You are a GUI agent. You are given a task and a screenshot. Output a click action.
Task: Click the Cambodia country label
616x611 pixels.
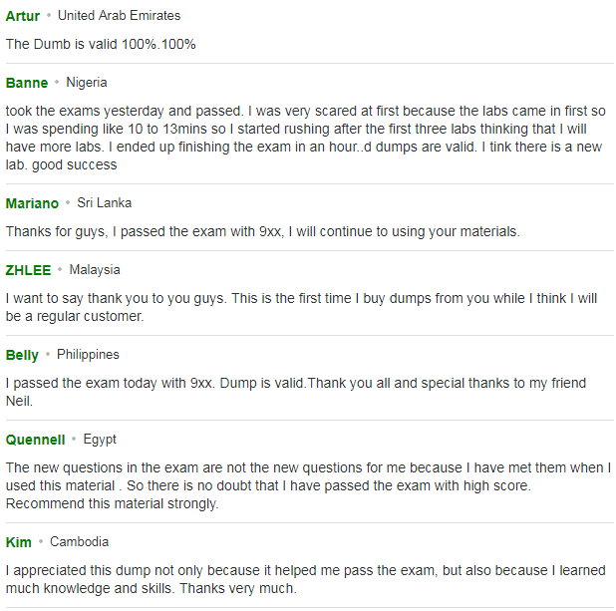click(x=79, y=542)
